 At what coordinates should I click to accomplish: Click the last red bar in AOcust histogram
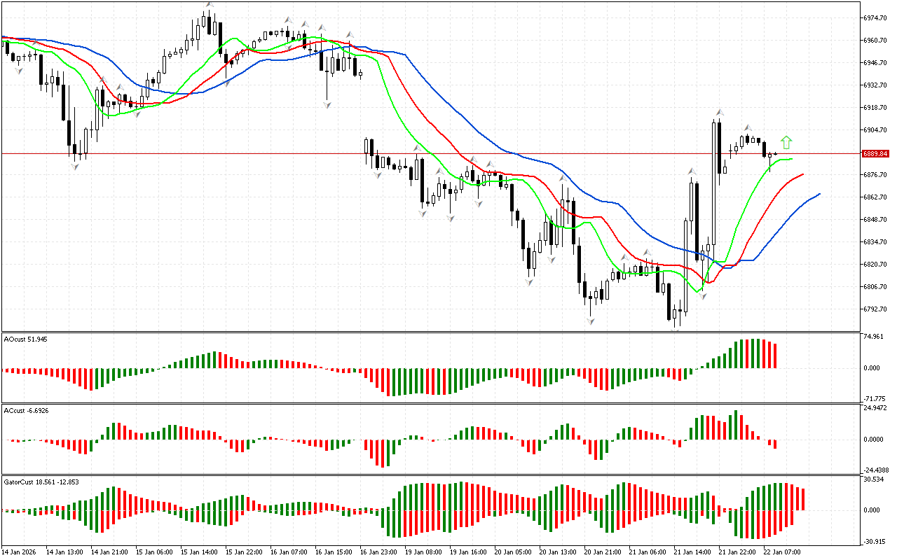pyautogui.click(x=775, y=356)
